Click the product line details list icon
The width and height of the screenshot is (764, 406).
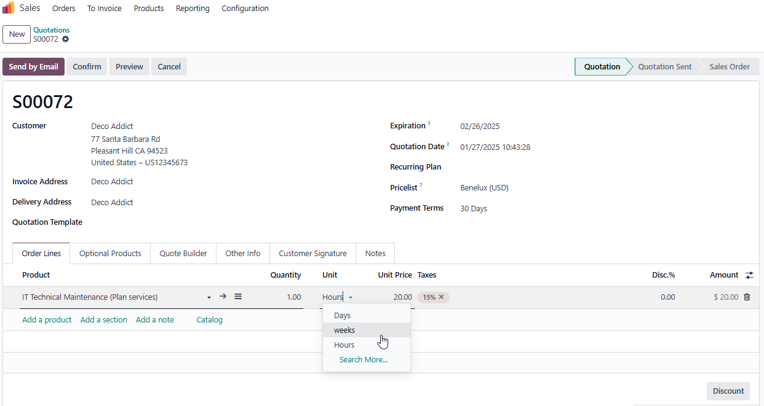click(x=238, y=297)
